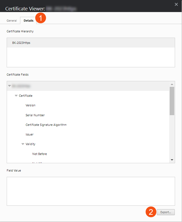
Task: Select the Version field
Action: tap(30, 105)
